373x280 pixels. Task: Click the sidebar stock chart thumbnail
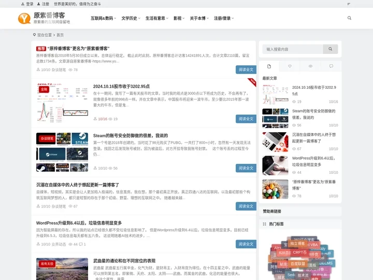(x=275, y=94)
